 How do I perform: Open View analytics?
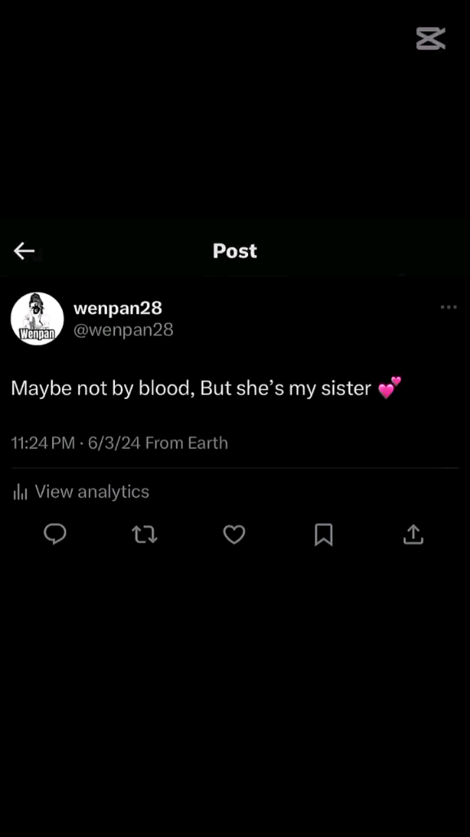[x=91, y=491]
